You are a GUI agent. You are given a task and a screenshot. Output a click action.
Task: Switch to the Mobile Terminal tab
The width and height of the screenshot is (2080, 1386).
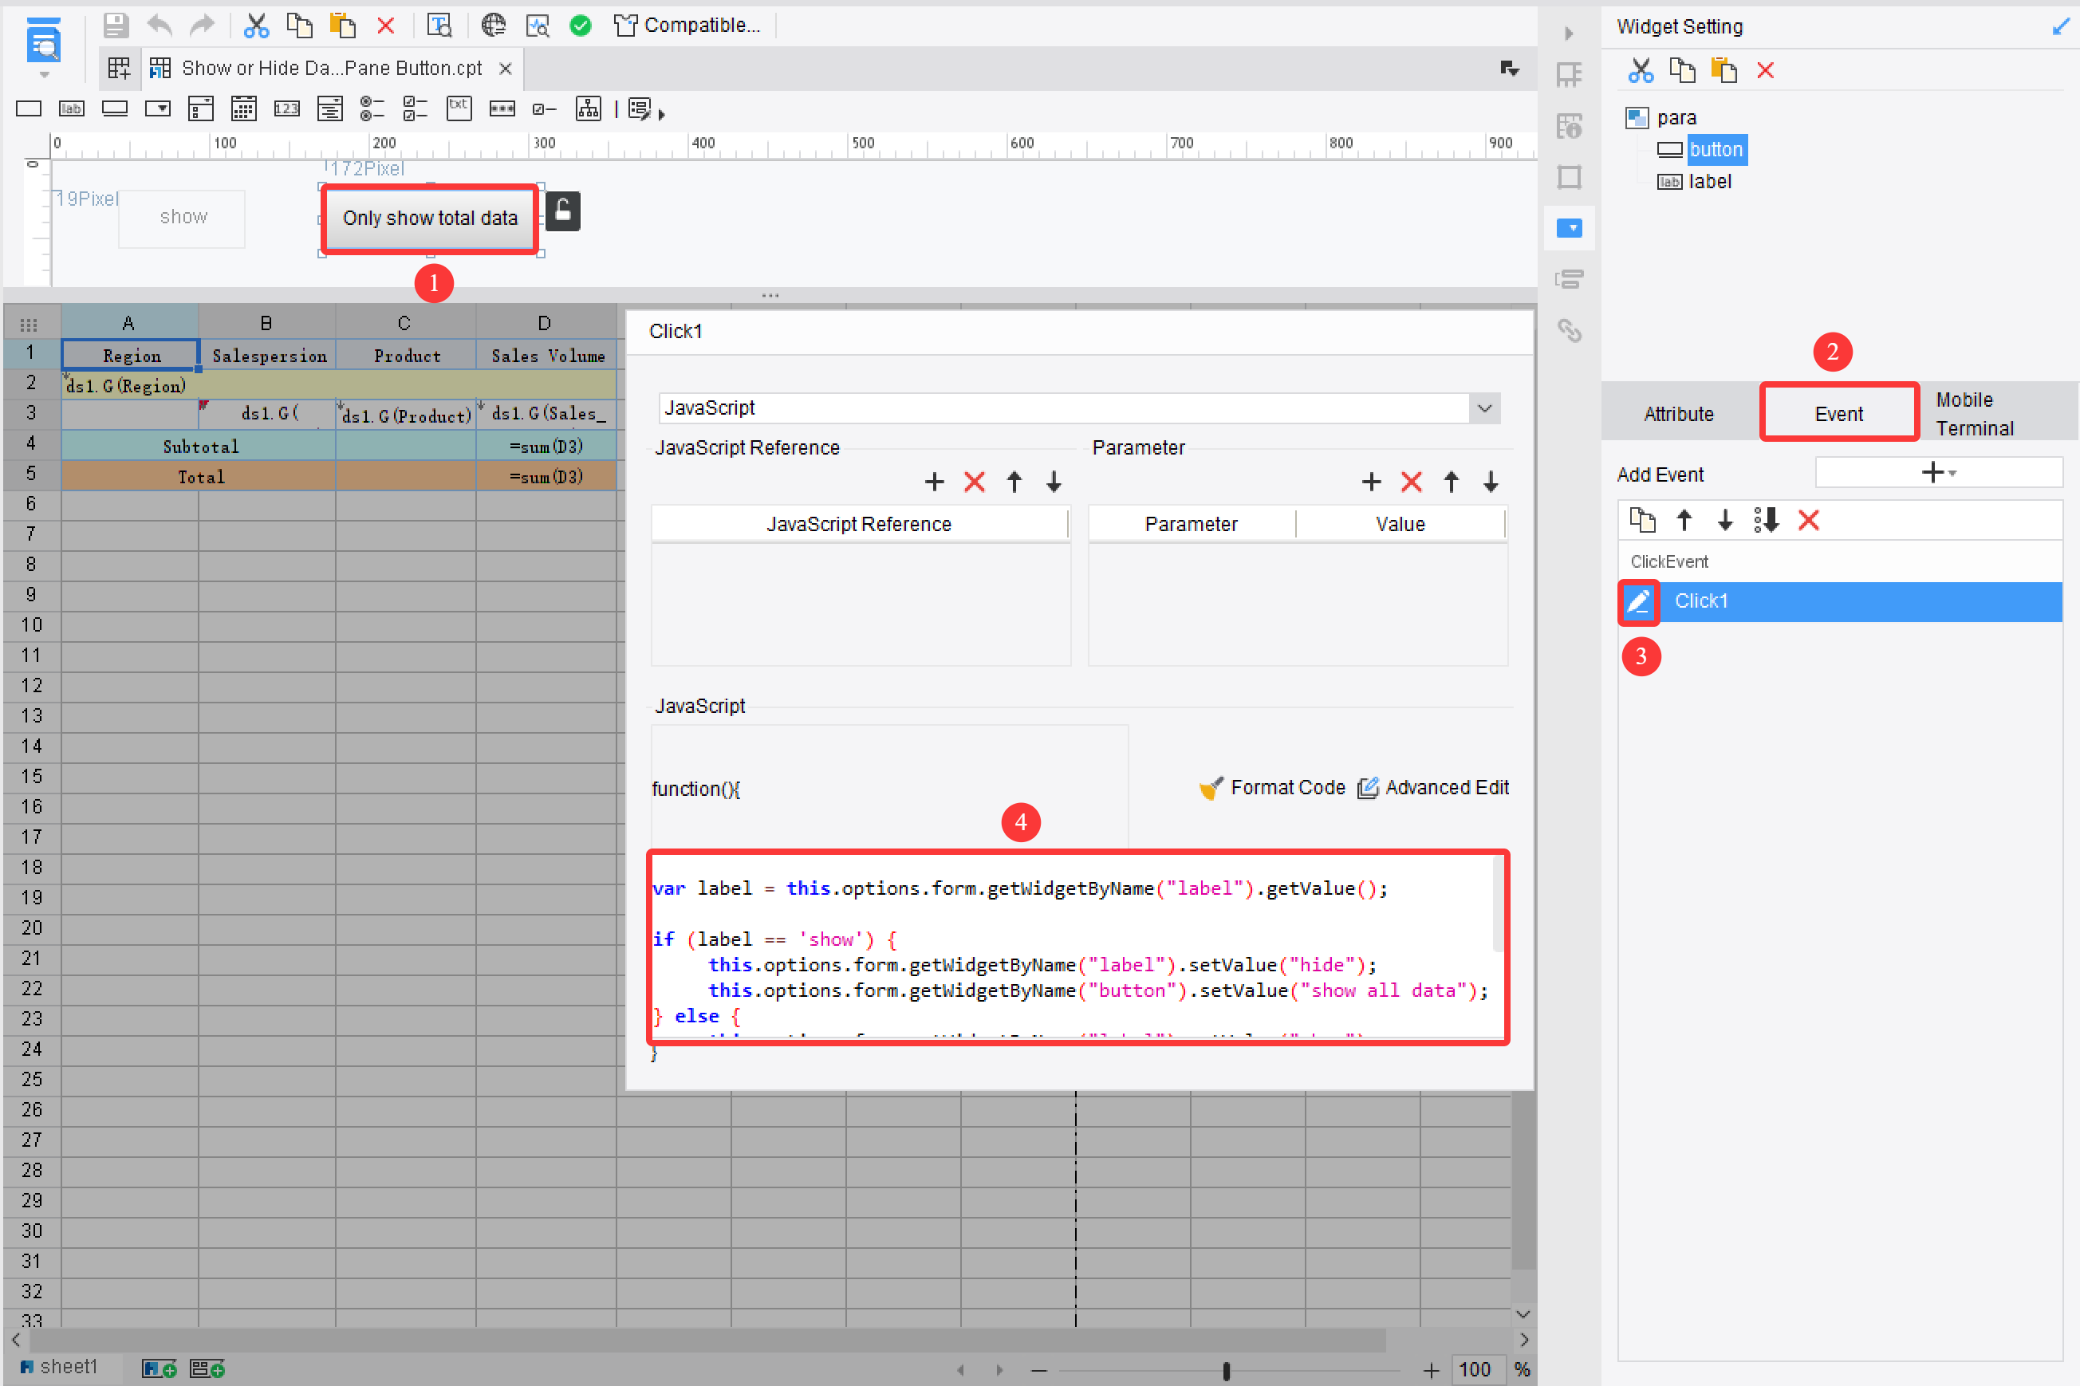point(1976,414)
